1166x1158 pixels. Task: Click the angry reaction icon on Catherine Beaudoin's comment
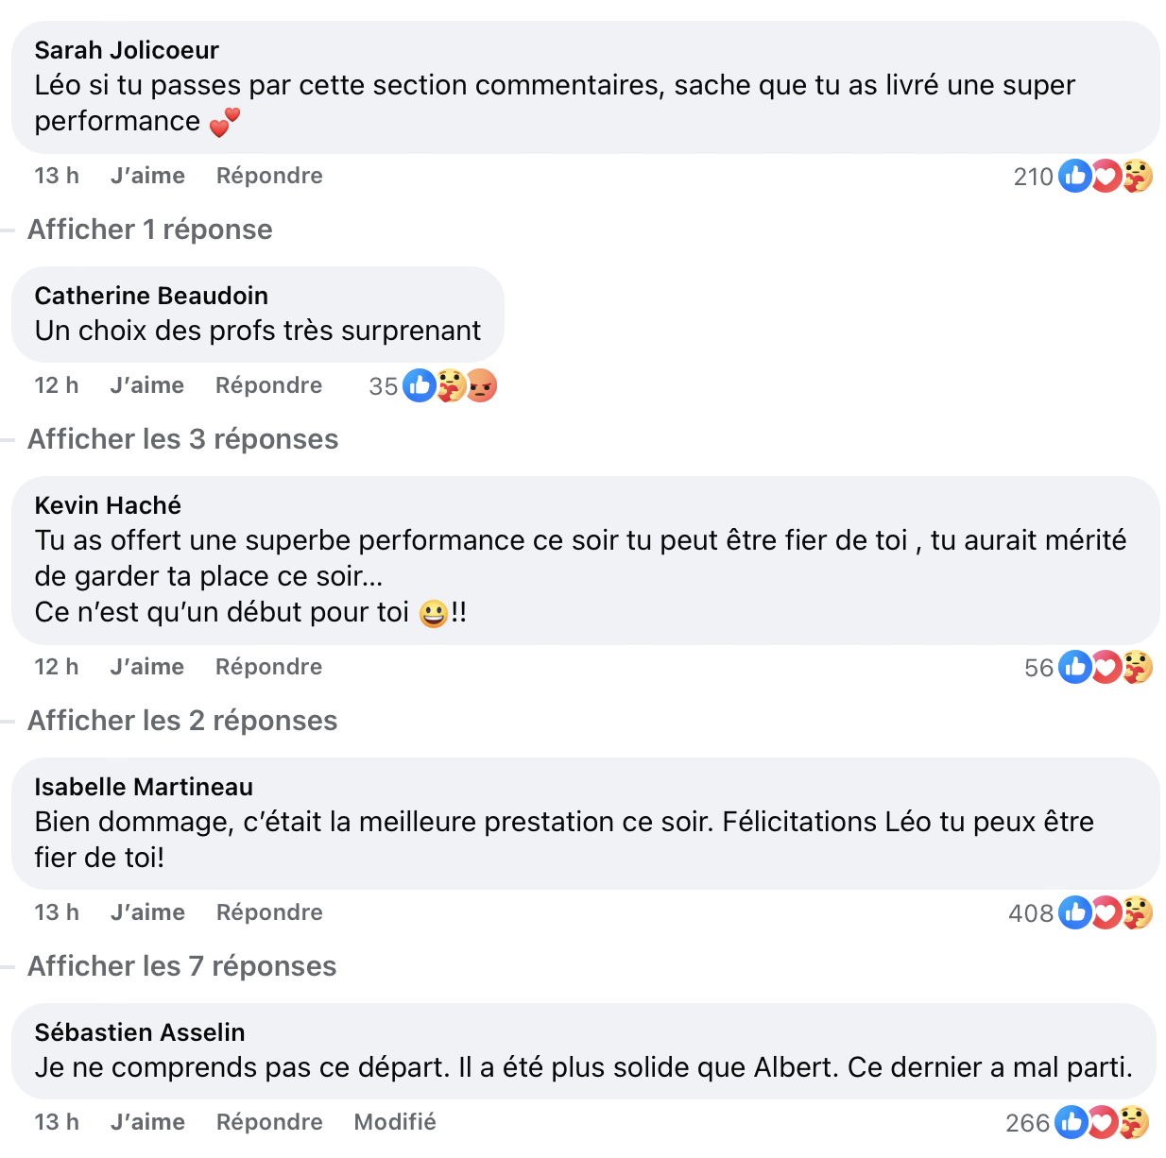click(x=482, y=386)
